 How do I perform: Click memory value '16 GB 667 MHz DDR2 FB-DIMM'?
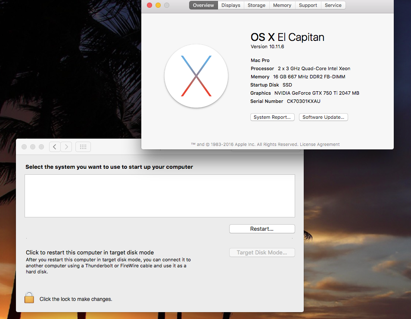309,77
